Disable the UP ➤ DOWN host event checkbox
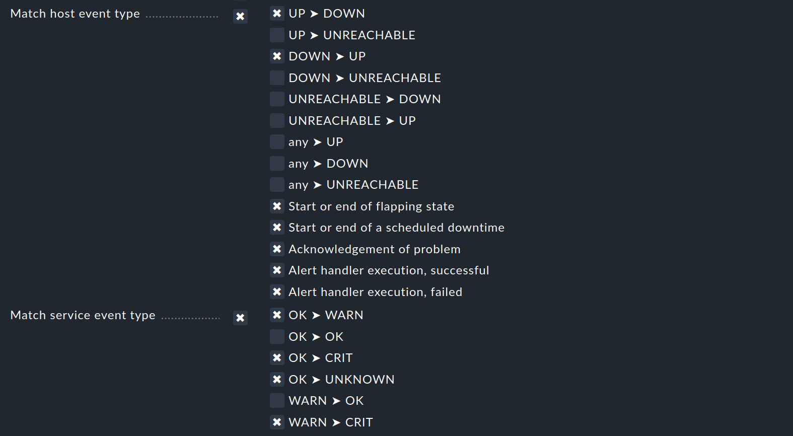This screenshot has width=793, height=436. point(277,13)
